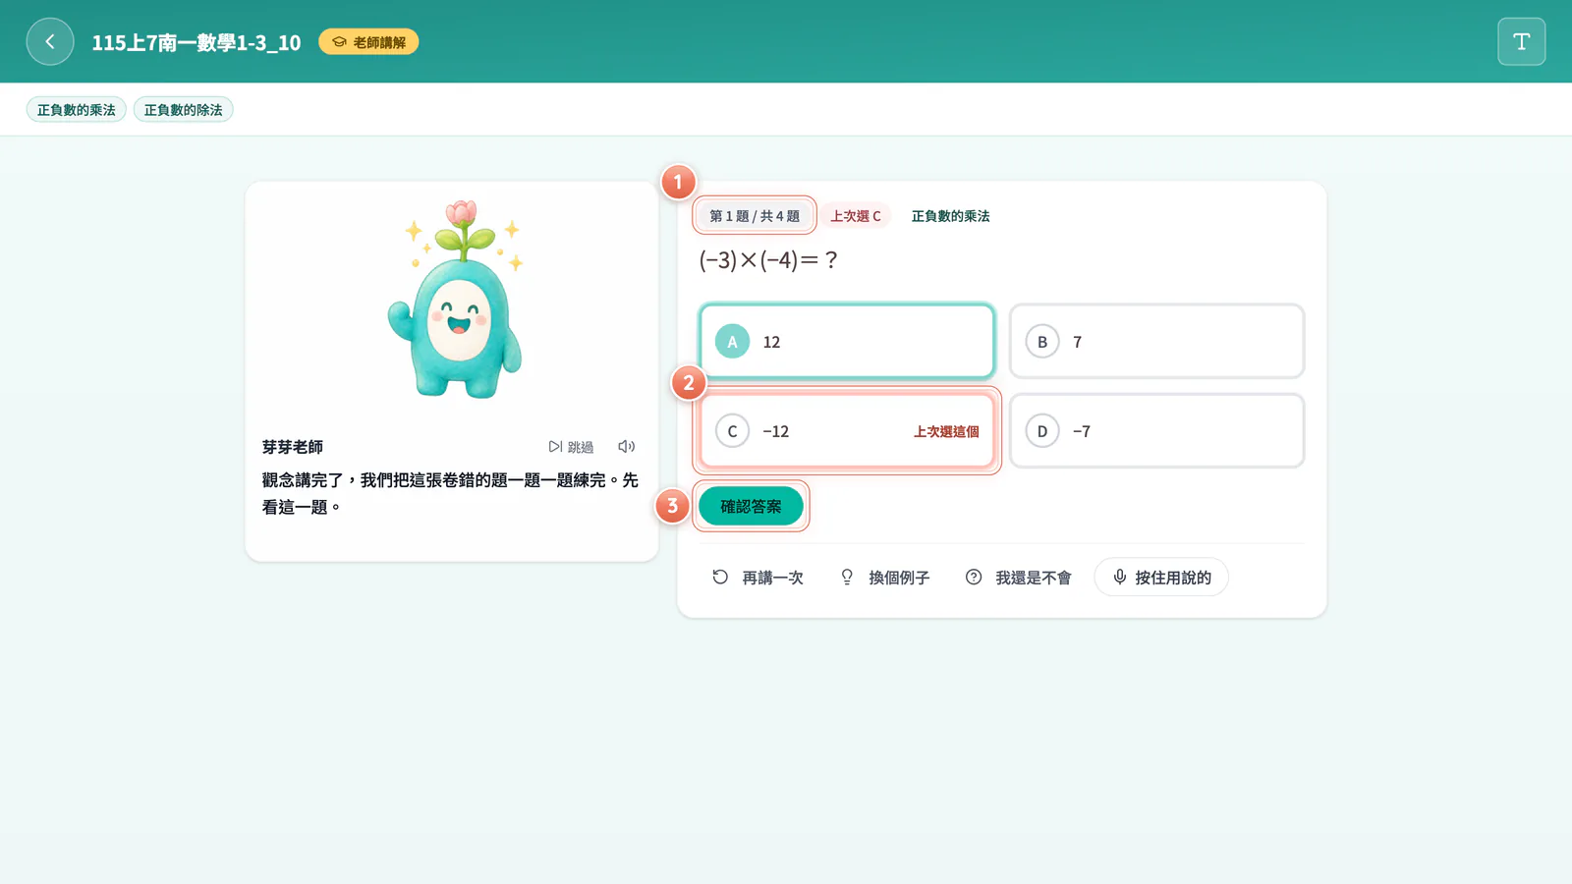The width and height of the screenshot is (1572, 884).
Task: Choose answer option A 12
Action: (847, 341)
